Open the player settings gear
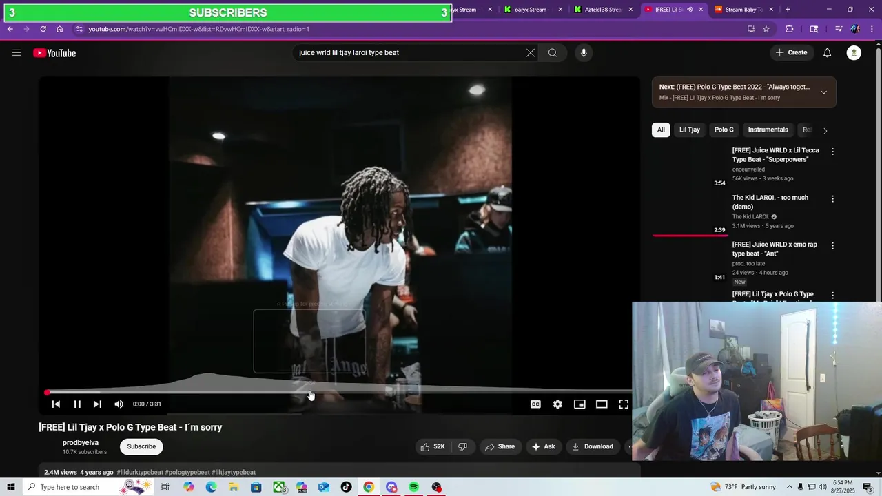Screen dimensions: 882x496 point(557,404)
